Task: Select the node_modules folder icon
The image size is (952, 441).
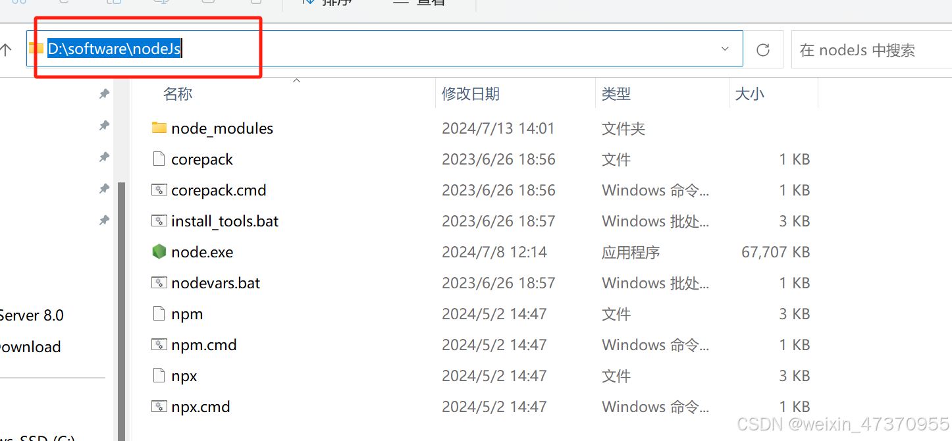Action: point(159,128)
